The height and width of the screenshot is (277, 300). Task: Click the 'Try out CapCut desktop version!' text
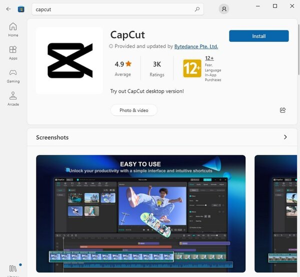[147, 91]
